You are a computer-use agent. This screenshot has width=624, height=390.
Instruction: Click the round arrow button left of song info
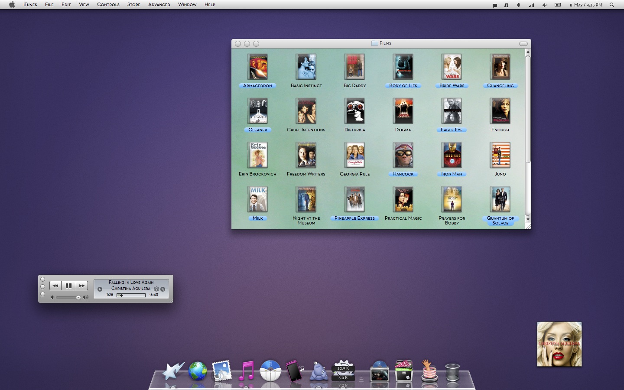click(x=100, y=289)
